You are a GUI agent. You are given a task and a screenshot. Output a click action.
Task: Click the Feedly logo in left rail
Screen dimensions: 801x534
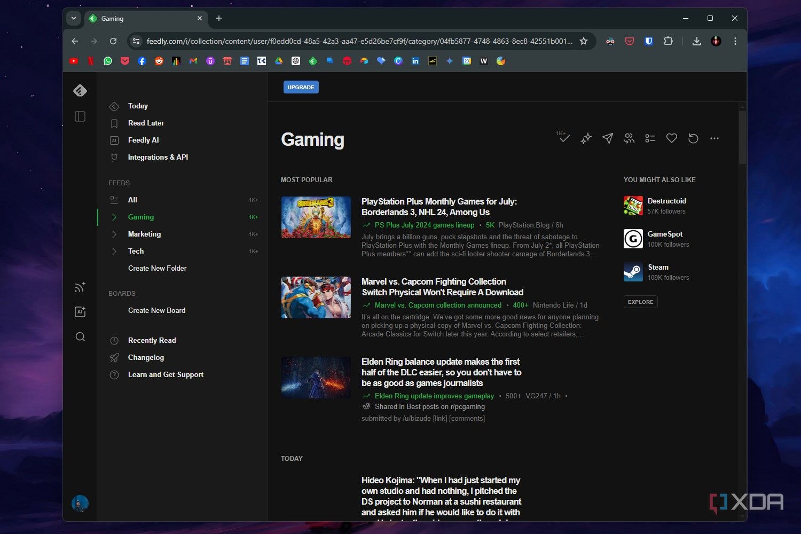[80, 90]
